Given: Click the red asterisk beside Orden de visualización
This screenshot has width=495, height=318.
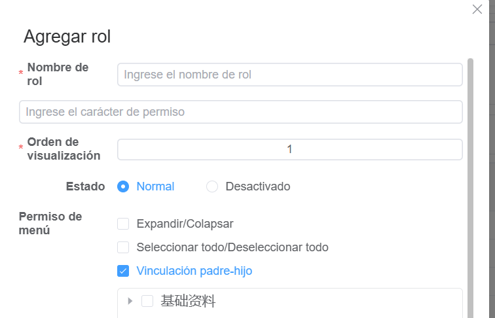Looking at the screenshot, I should pyautogui.click(x=21, y=149).
